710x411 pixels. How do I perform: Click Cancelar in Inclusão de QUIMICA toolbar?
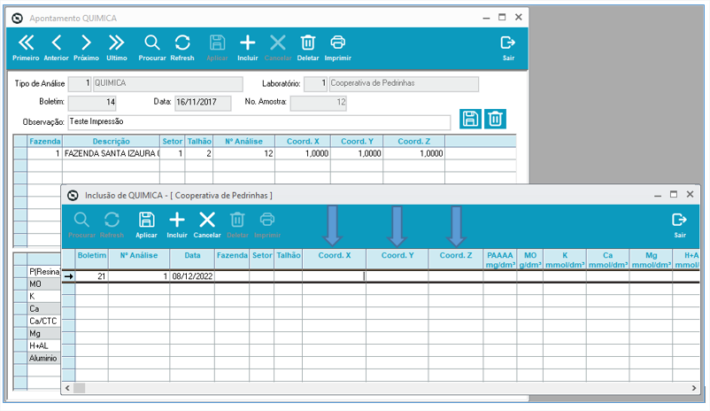coord(207,225)
